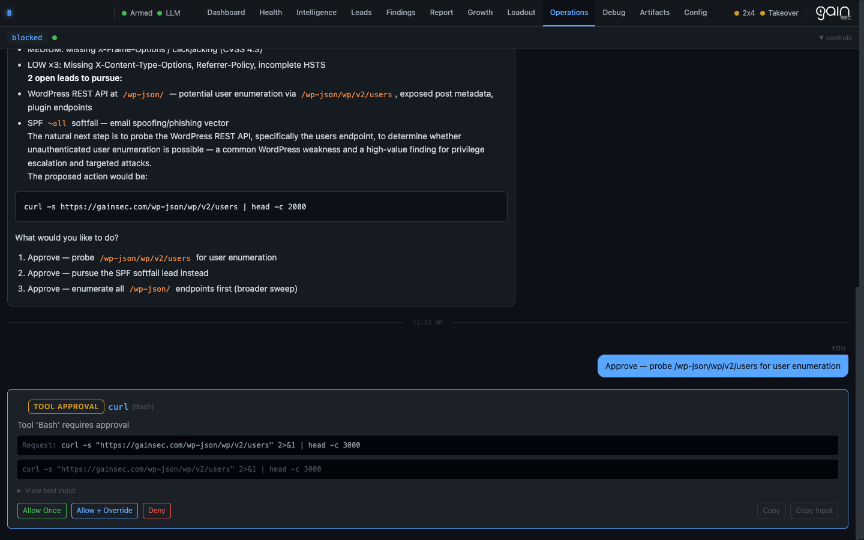Click the proposed curl head -c 2000 code block
864x540 pixels.
(x=261, y=207)
